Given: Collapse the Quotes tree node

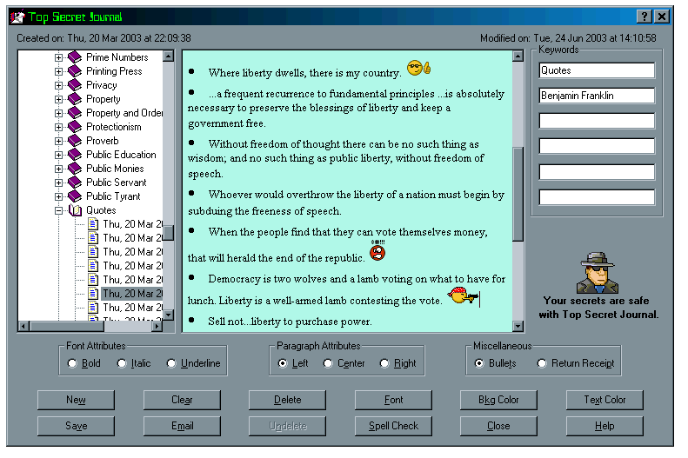Looking at the screenshot, I should point(59,210).
